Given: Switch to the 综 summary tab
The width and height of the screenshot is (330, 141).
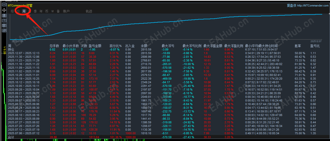Looking at the screenshot, I should (12, 11).
